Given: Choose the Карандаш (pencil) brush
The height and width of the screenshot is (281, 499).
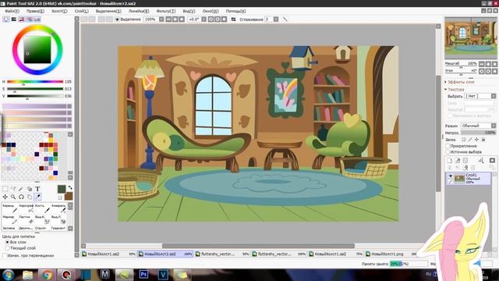Looking at the screenshot, I should click(9, 208).
